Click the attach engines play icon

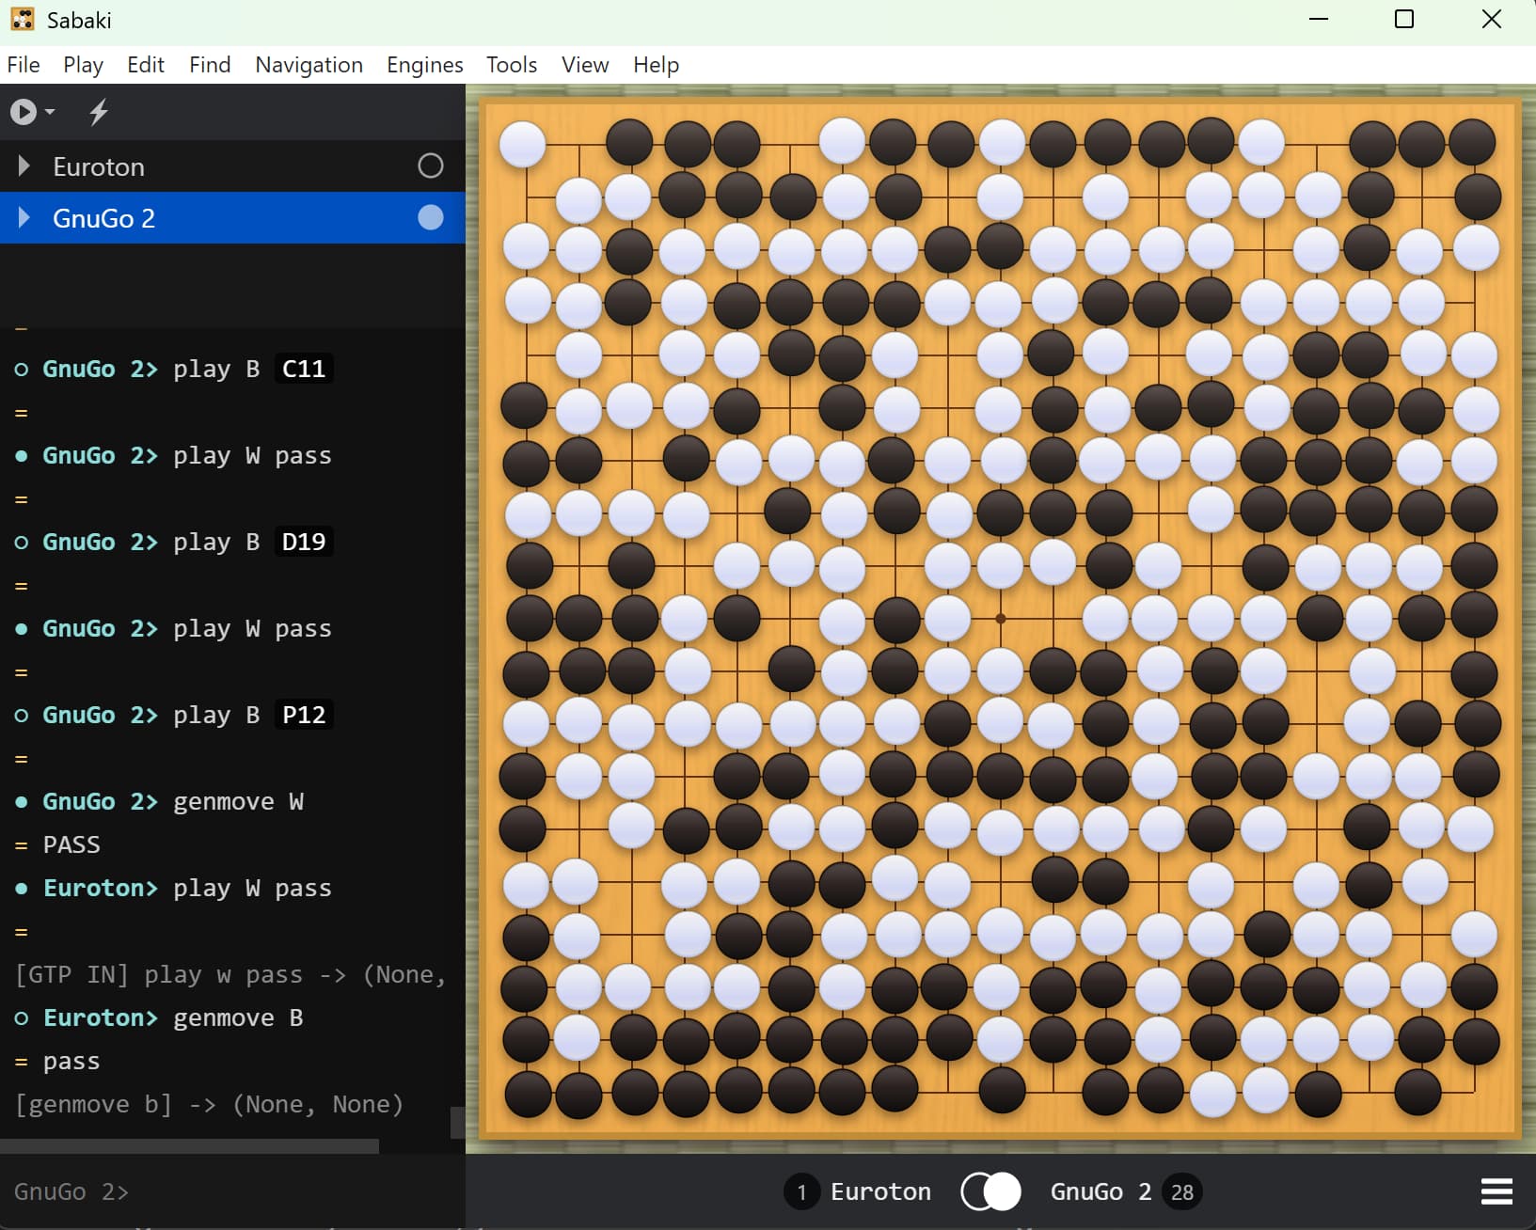point(23,113)
